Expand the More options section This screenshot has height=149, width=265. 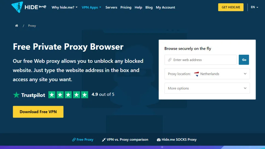tap(207, 88)
